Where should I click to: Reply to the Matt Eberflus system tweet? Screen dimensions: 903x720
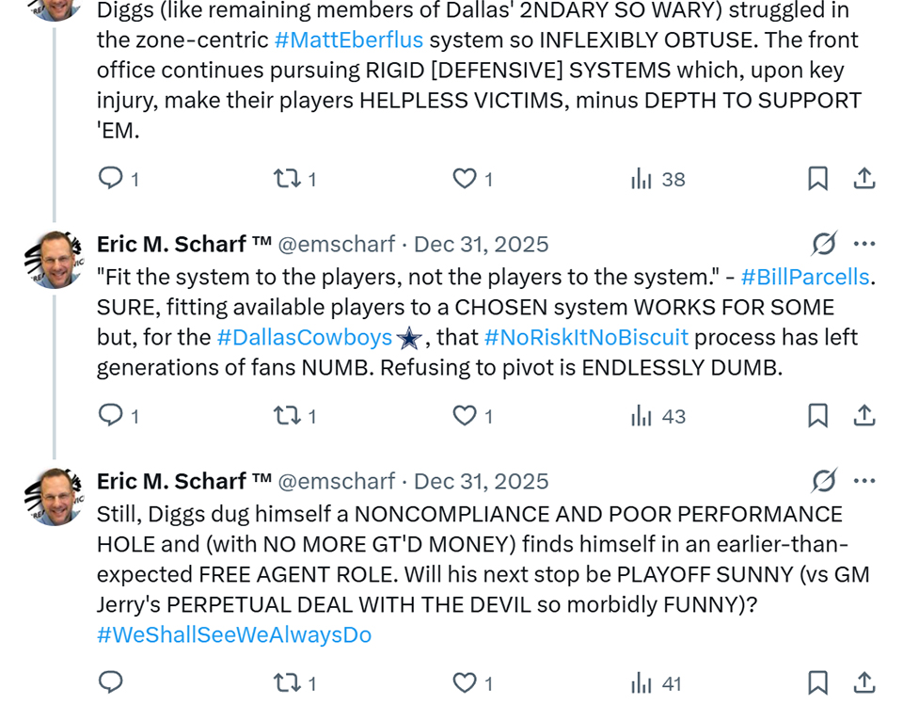(111, 178)
